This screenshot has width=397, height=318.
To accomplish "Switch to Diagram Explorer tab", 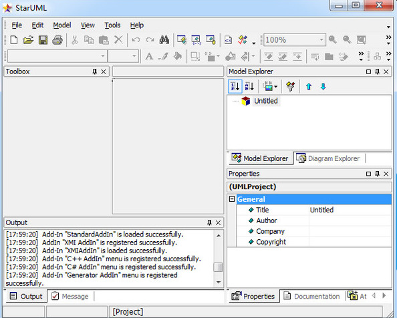I will pyautogui.click(x=328, y=158).
